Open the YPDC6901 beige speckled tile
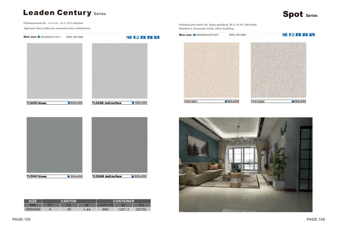The image size is (337, 229). [212, 70]
